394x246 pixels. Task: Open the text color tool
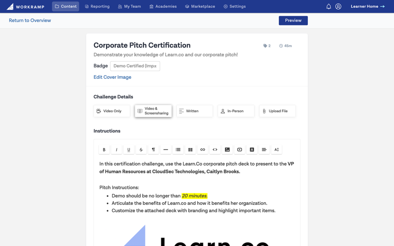point(252,150)
